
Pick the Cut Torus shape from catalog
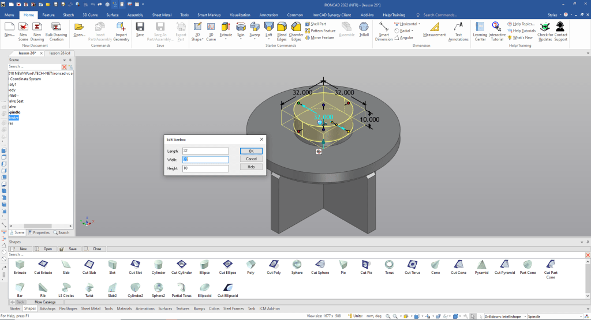(x=412, y=266)
